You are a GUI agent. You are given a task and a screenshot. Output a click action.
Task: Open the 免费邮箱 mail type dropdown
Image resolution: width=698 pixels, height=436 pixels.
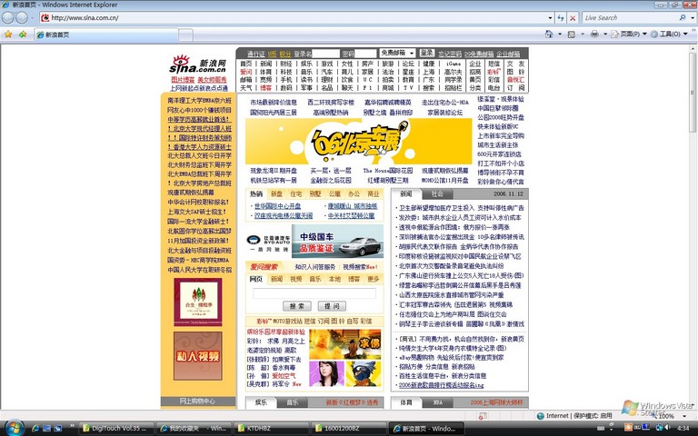pyautogui.click(x=397, y=53)
